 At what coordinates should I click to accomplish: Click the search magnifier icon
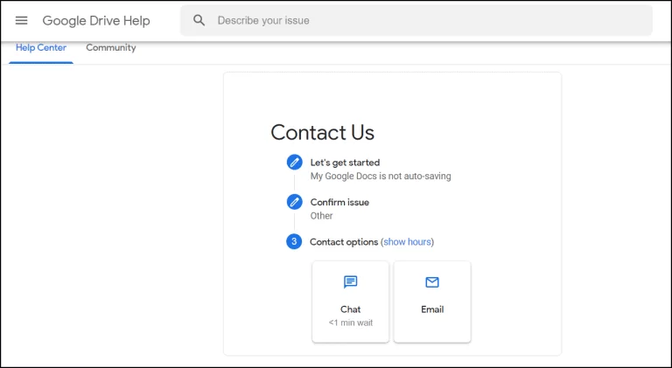(x=199, y=20)
